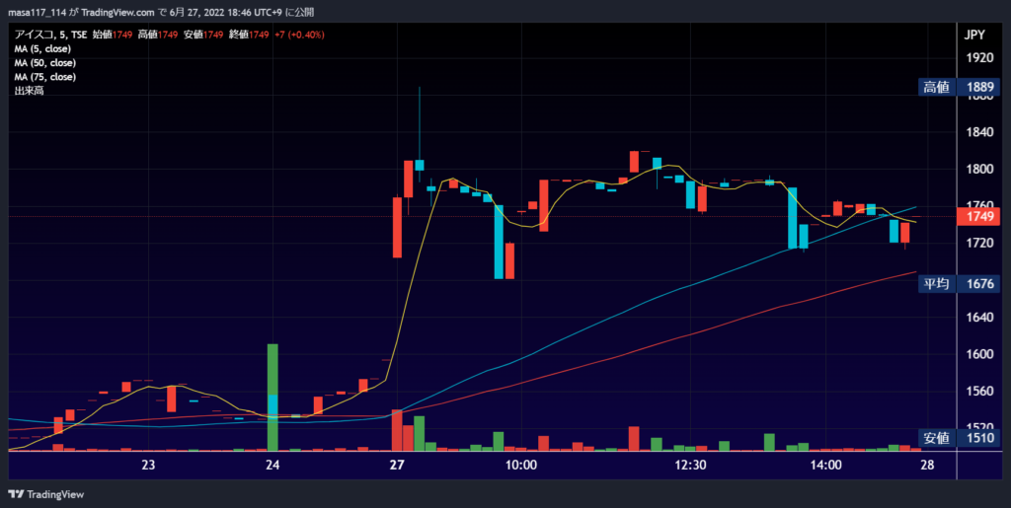Select the MA (75, close) indicator label
This screenshot has width=1011, height=508.
[45, 77]
